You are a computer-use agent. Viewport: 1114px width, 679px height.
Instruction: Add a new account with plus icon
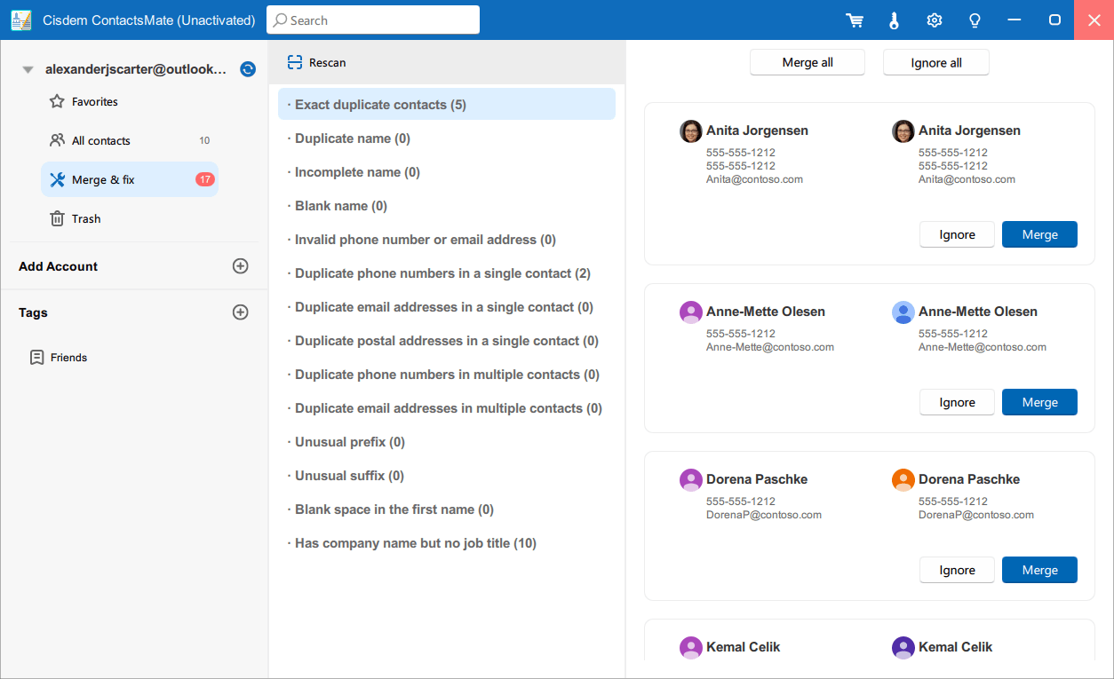click(240, 266)
